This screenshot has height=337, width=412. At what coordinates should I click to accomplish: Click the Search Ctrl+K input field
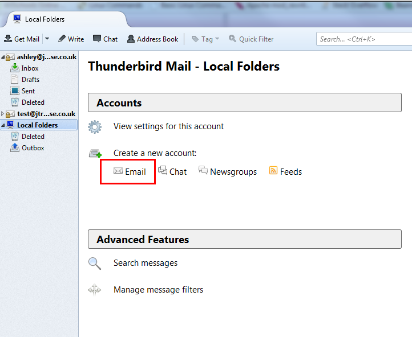pyautogui.click(x=364, y=39)
